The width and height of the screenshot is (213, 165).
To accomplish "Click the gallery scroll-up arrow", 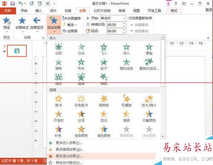I will click(163, 38).
